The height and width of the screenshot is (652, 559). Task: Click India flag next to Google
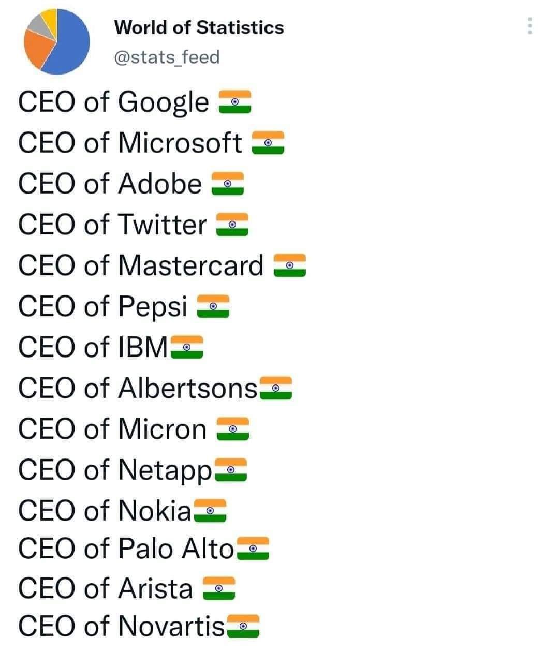pyautogui.click(x=234, y=102)
